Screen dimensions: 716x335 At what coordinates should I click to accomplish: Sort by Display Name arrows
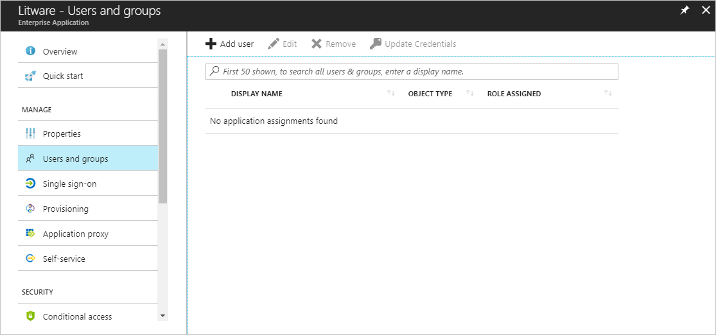(x=391, y=93)
